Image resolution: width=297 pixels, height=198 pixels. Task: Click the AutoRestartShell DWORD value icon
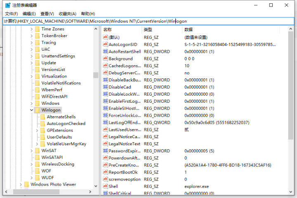click(x=105, y=52)
